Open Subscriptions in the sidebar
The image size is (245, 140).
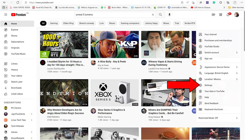coord(17,42)
